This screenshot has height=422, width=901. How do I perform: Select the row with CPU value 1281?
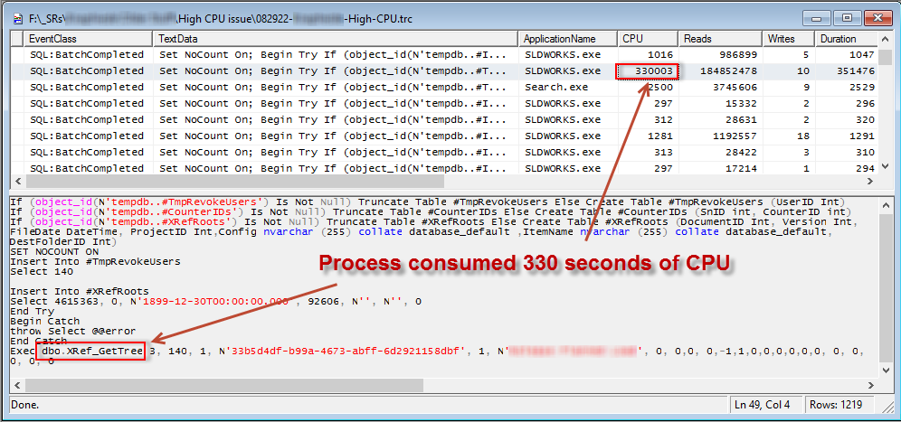[x=362, y=136]
